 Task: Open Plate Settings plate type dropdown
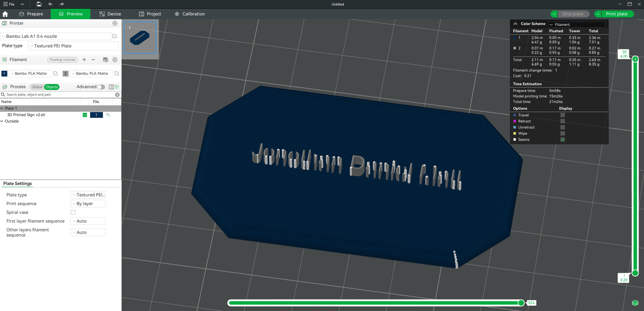click(88, 195)
